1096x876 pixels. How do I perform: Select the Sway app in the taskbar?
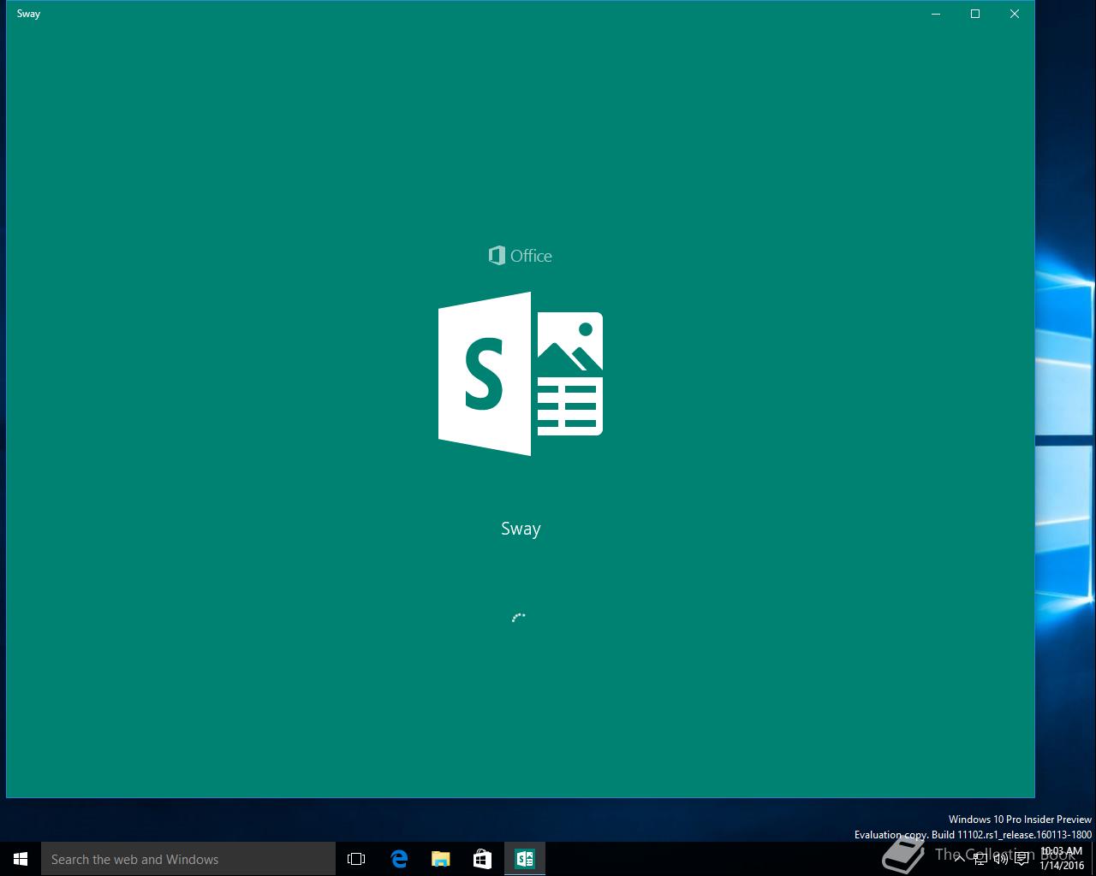524,859
